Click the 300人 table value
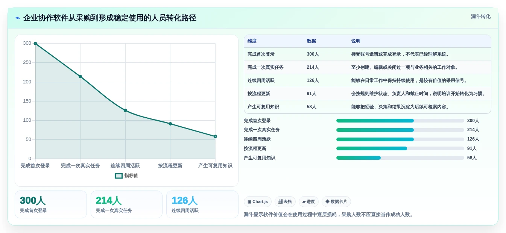 [313, 54]
